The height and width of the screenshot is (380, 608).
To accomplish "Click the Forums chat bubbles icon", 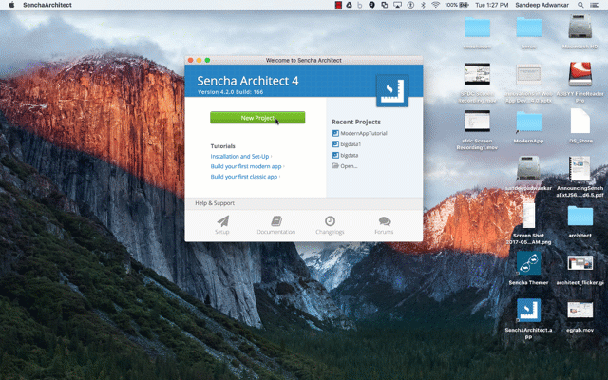I will click(x=384, y=221).
